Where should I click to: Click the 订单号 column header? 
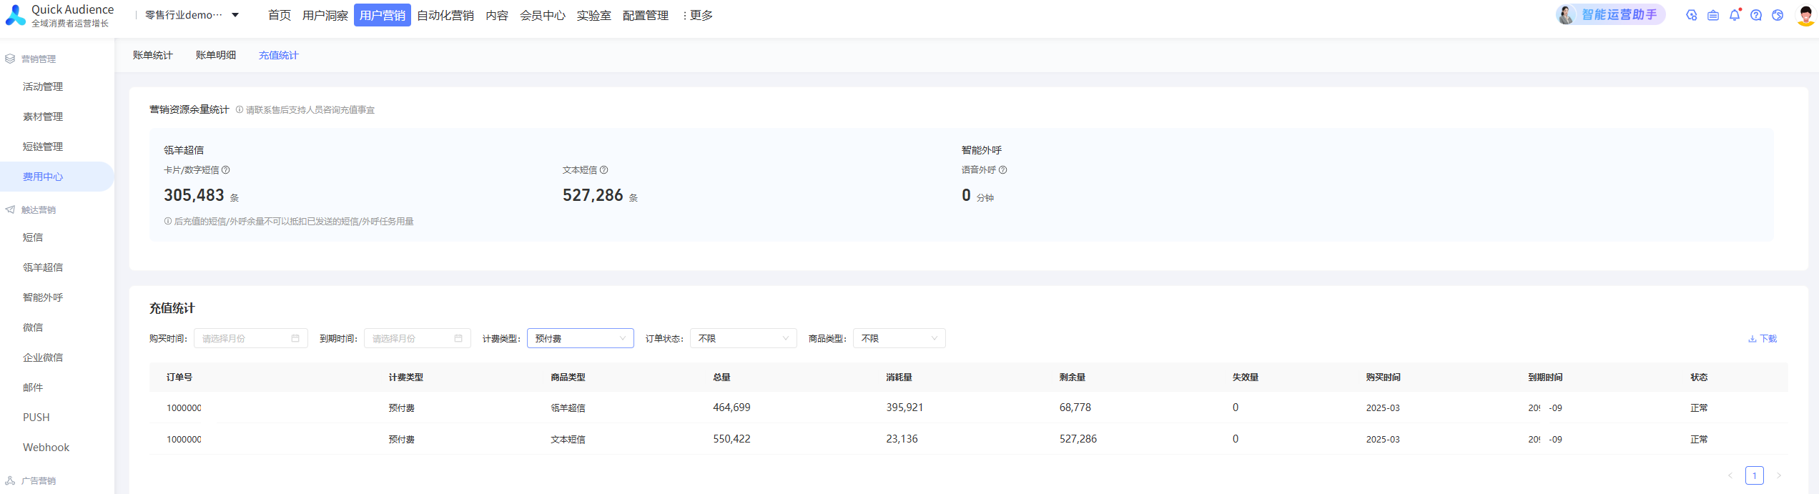[179, 377]
